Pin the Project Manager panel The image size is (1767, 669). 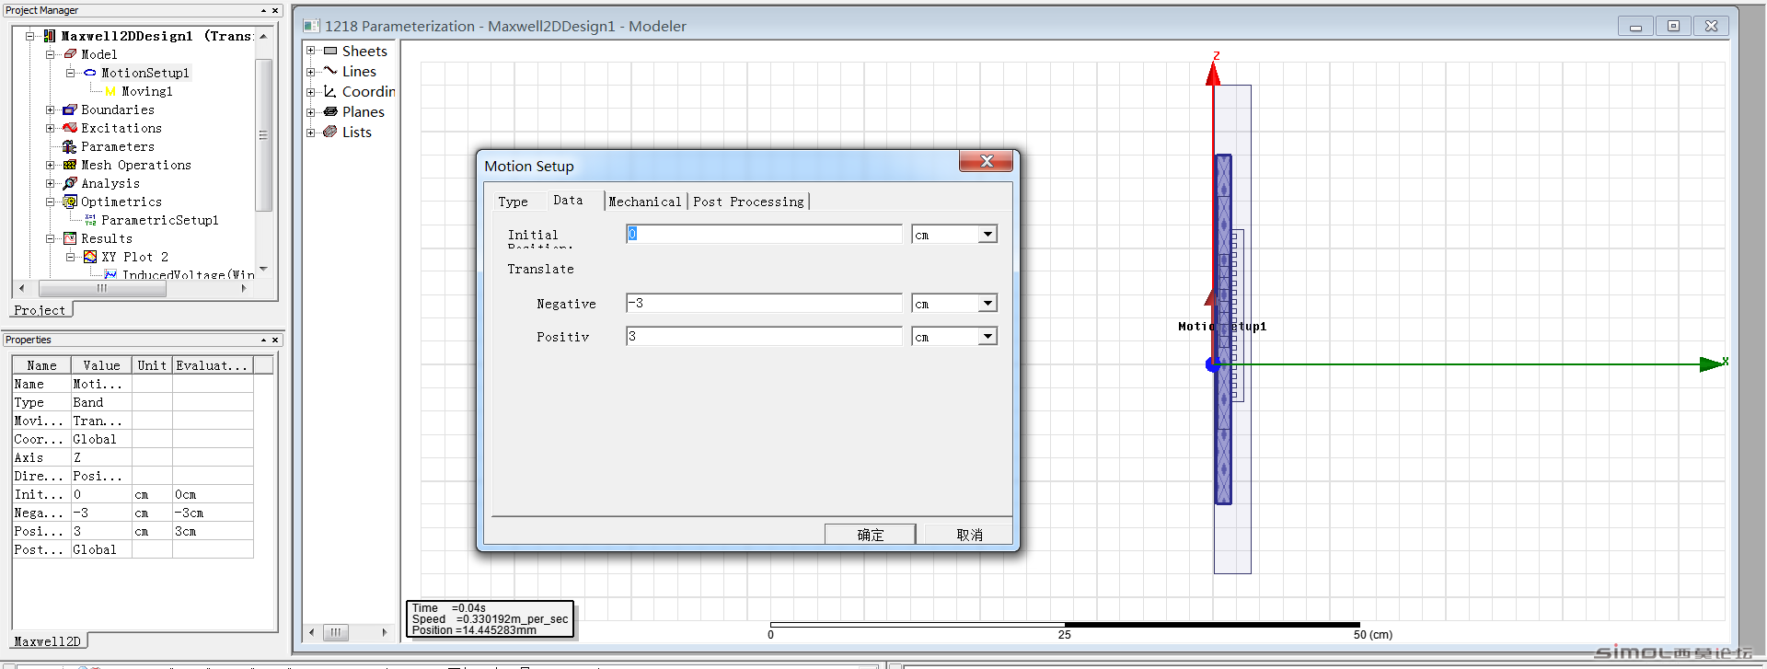click(263, 10)
